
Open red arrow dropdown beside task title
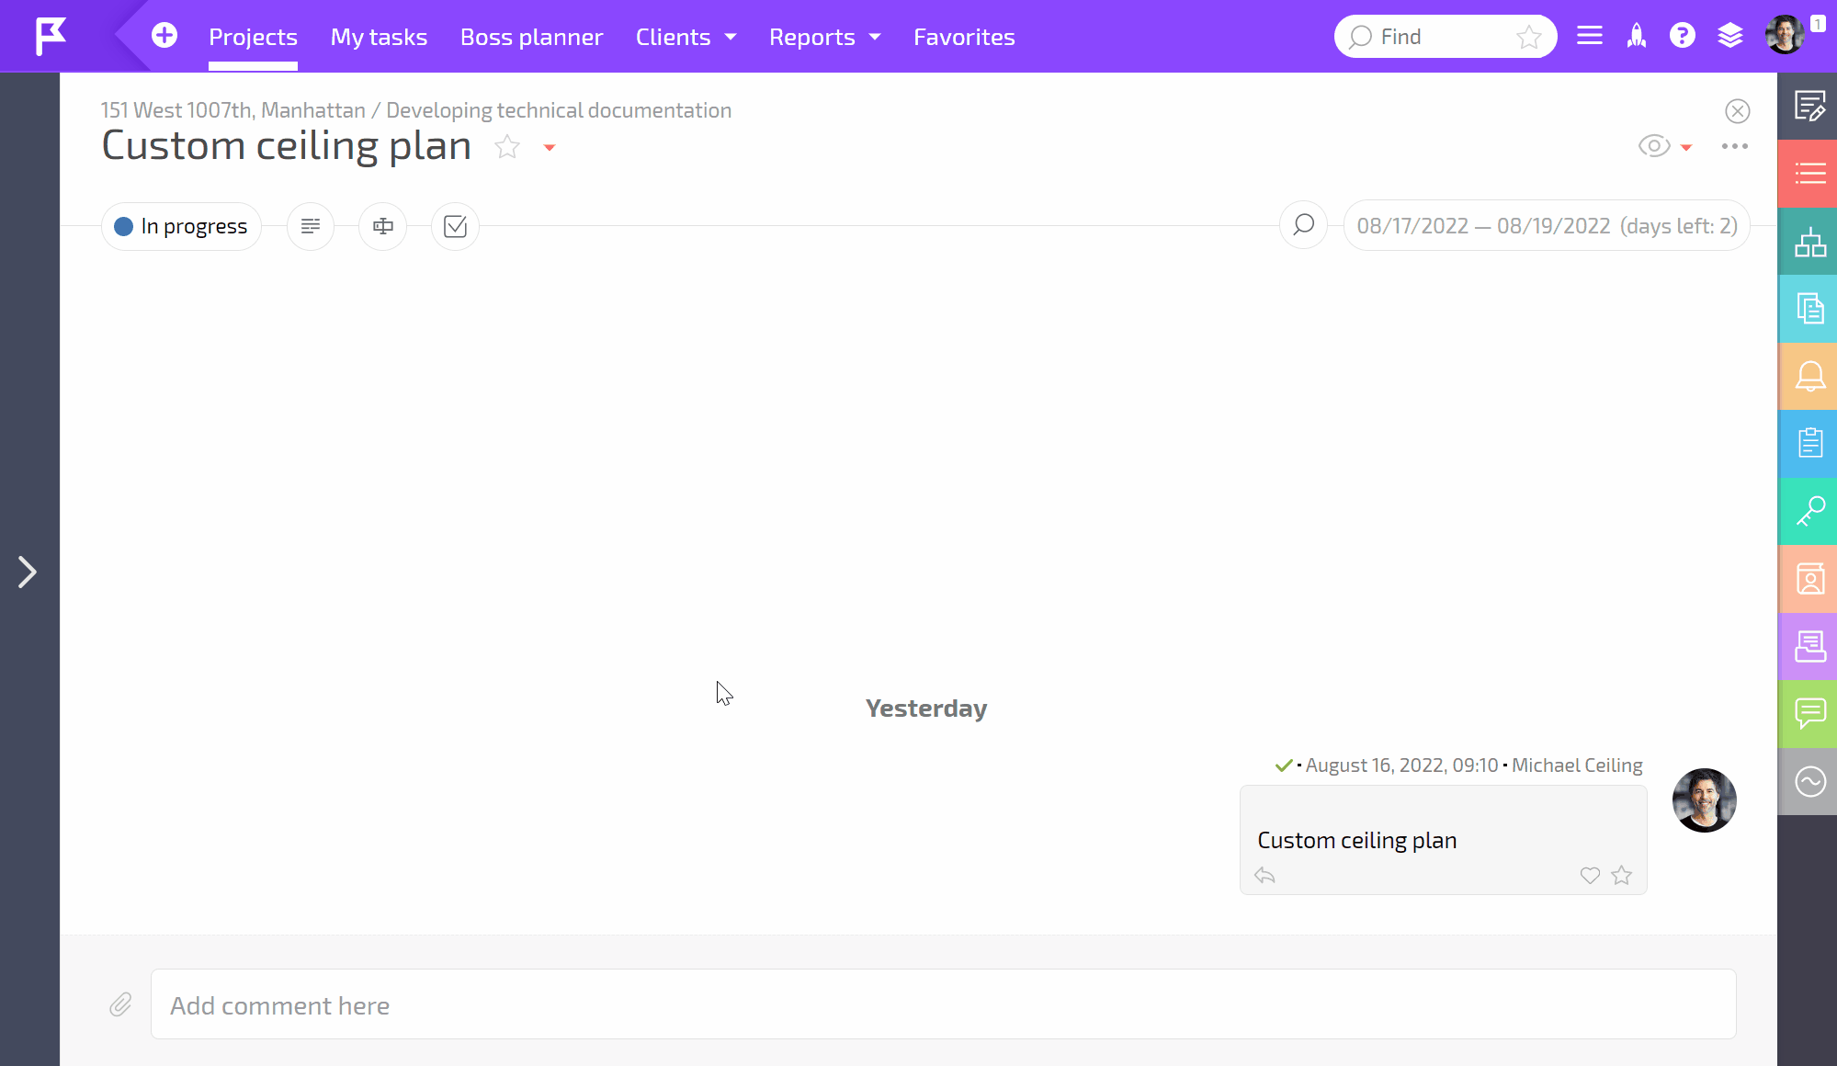coord(550,148)
